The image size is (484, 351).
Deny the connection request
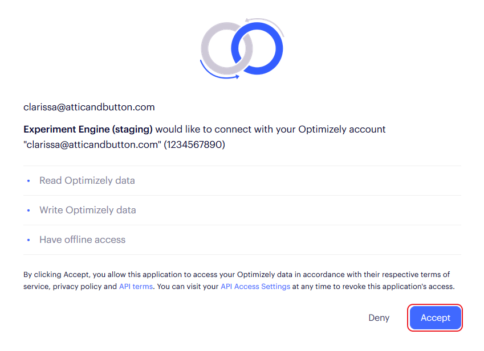(379, 317)
